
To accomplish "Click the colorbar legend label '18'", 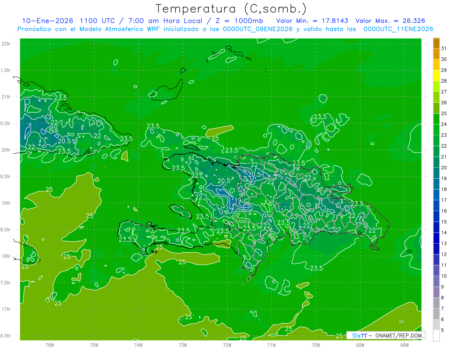I will coord(444,189).
